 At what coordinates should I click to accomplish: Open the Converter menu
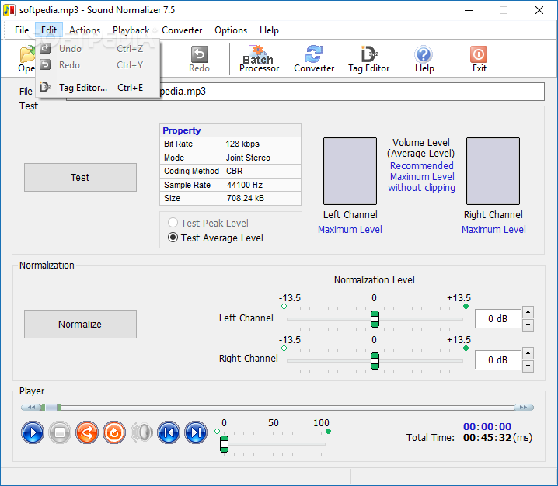tap(182, 30)
